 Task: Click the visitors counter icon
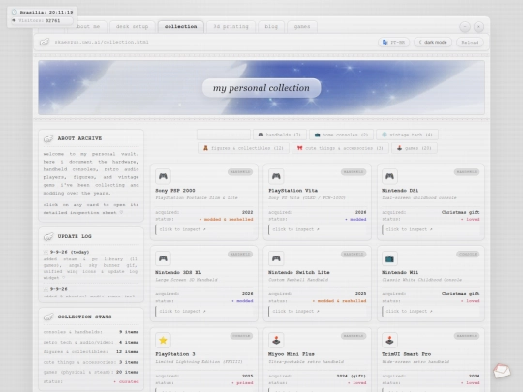[x=14, y=20]
